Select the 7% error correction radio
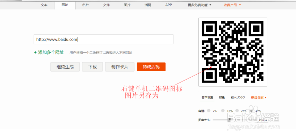 [x=209, y=111]
